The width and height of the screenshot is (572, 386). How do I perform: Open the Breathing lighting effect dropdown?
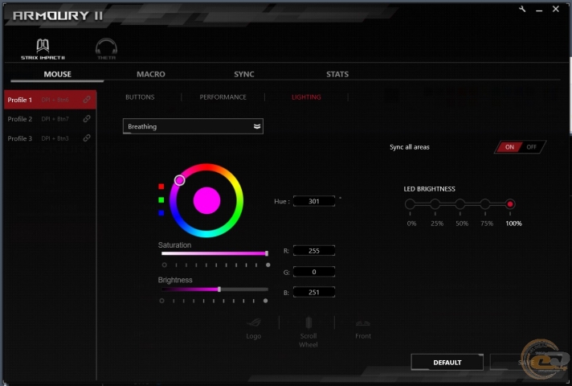tap(193, 126)
